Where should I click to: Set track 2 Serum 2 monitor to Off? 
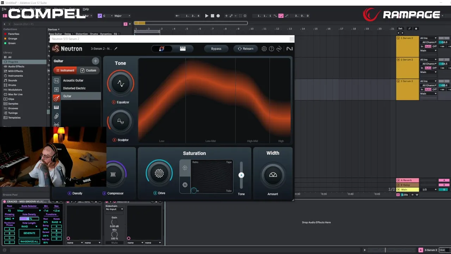tap(434, 68)
